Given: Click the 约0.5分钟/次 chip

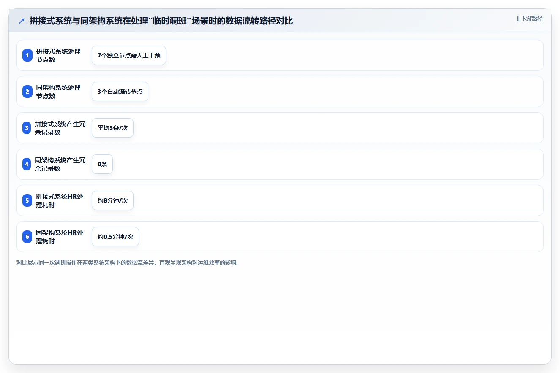Looking at the screenshot, I should coord(115,237).
